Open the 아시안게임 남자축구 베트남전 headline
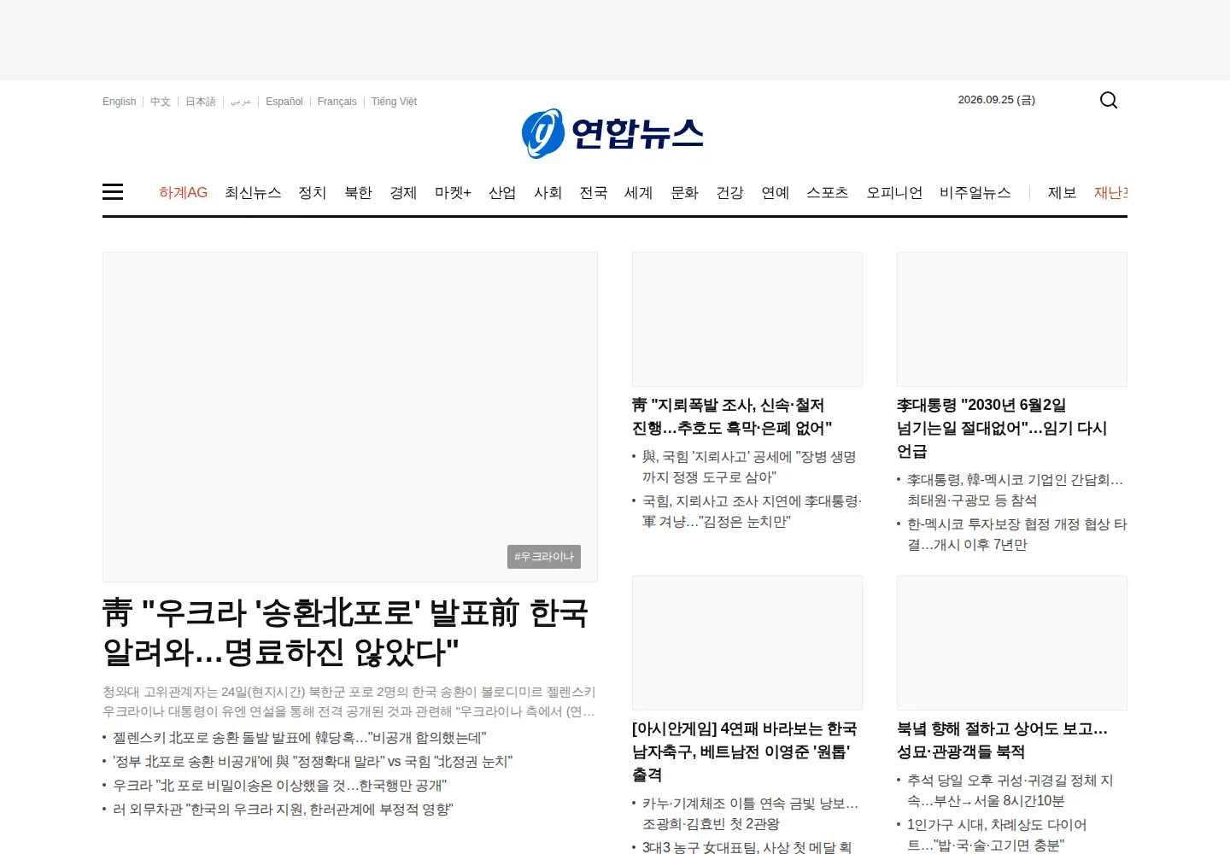1230x854 pixels. click(x=744, y=752)
